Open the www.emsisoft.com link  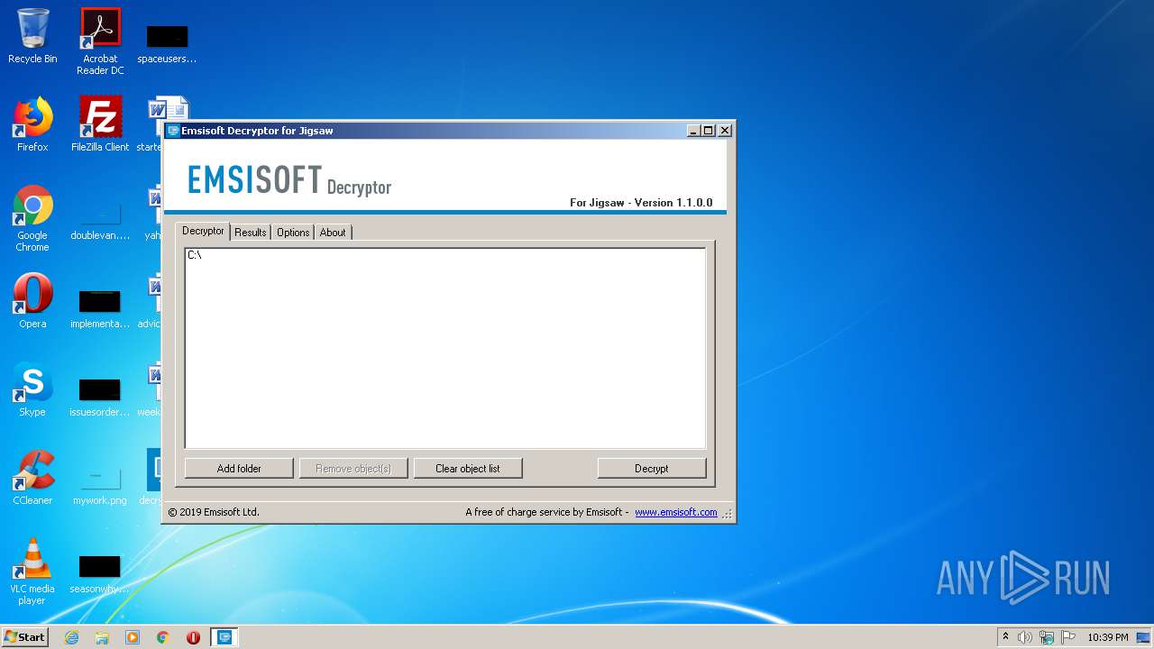(x=676, y=512)
